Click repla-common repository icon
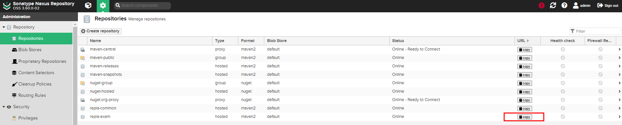 82,108
